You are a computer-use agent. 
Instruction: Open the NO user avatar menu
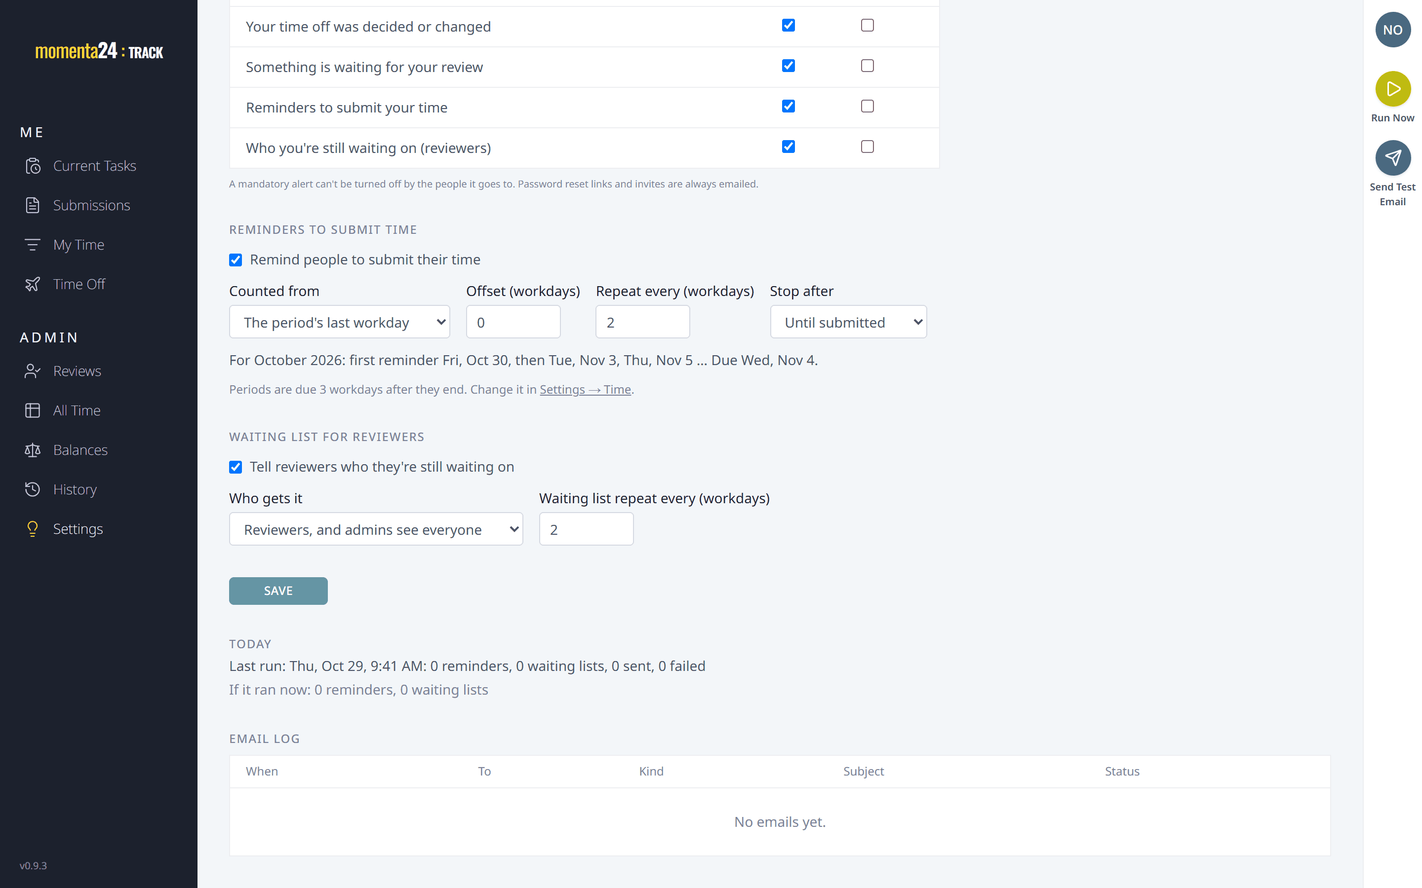(x=1392, y=30)
